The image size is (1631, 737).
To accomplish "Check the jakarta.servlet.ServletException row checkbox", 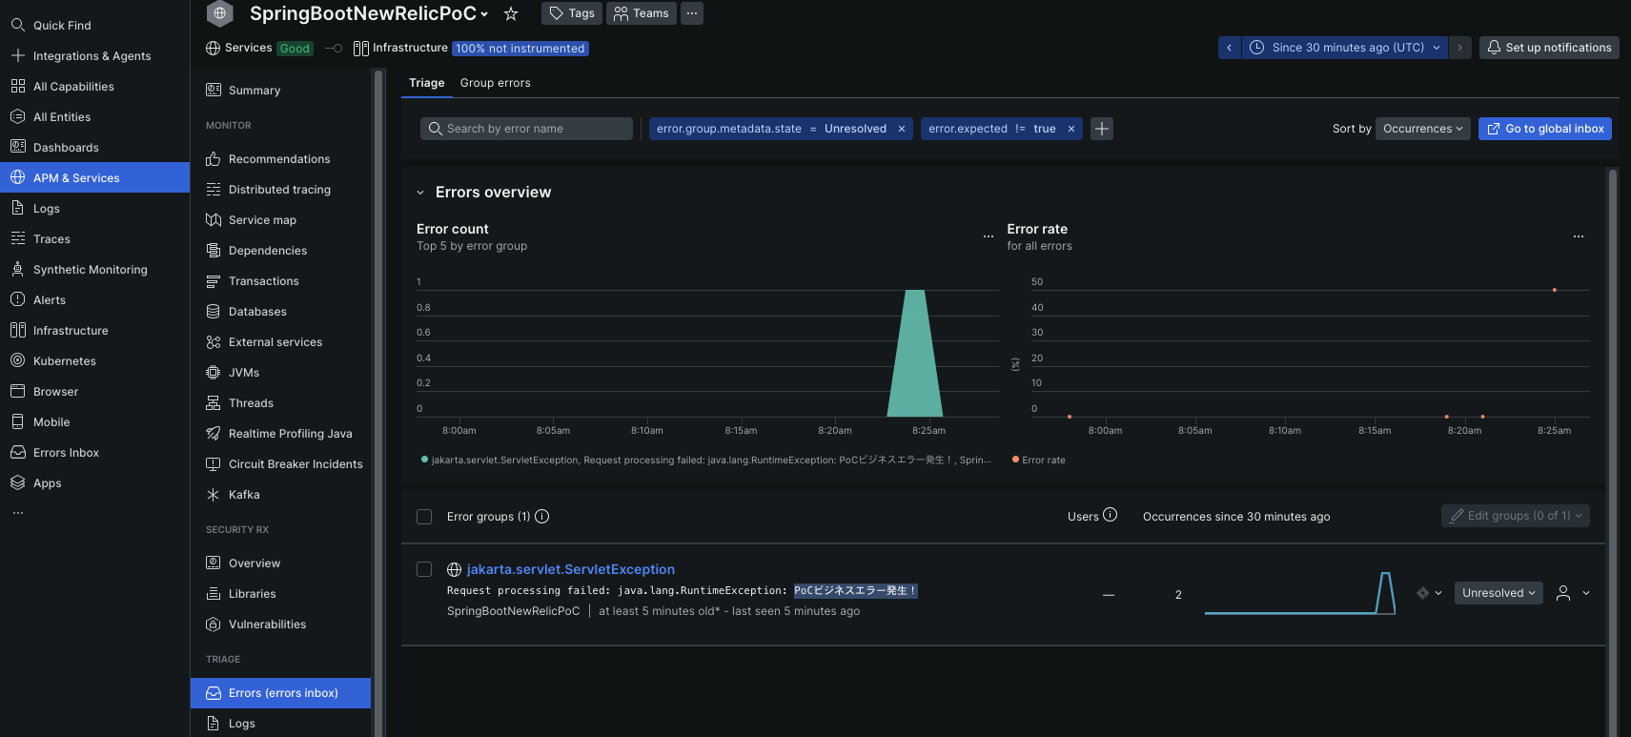I will point(424,569).
